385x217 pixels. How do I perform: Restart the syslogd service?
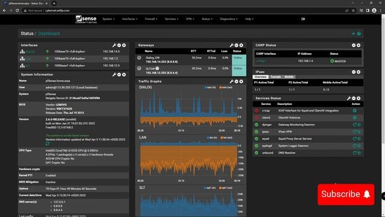354,146
